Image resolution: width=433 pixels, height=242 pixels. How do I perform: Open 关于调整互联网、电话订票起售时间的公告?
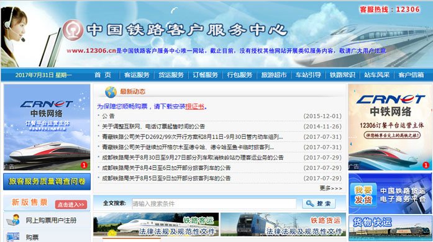tap(153, 127)
